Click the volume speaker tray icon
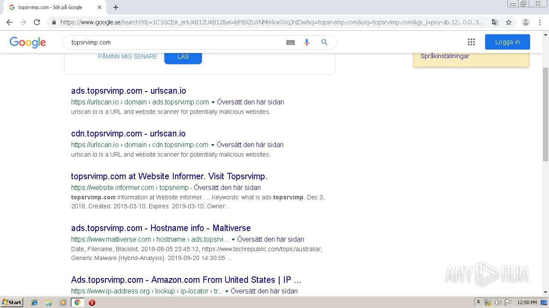This screenshot has height=308, width=549. tap(498, 302)
